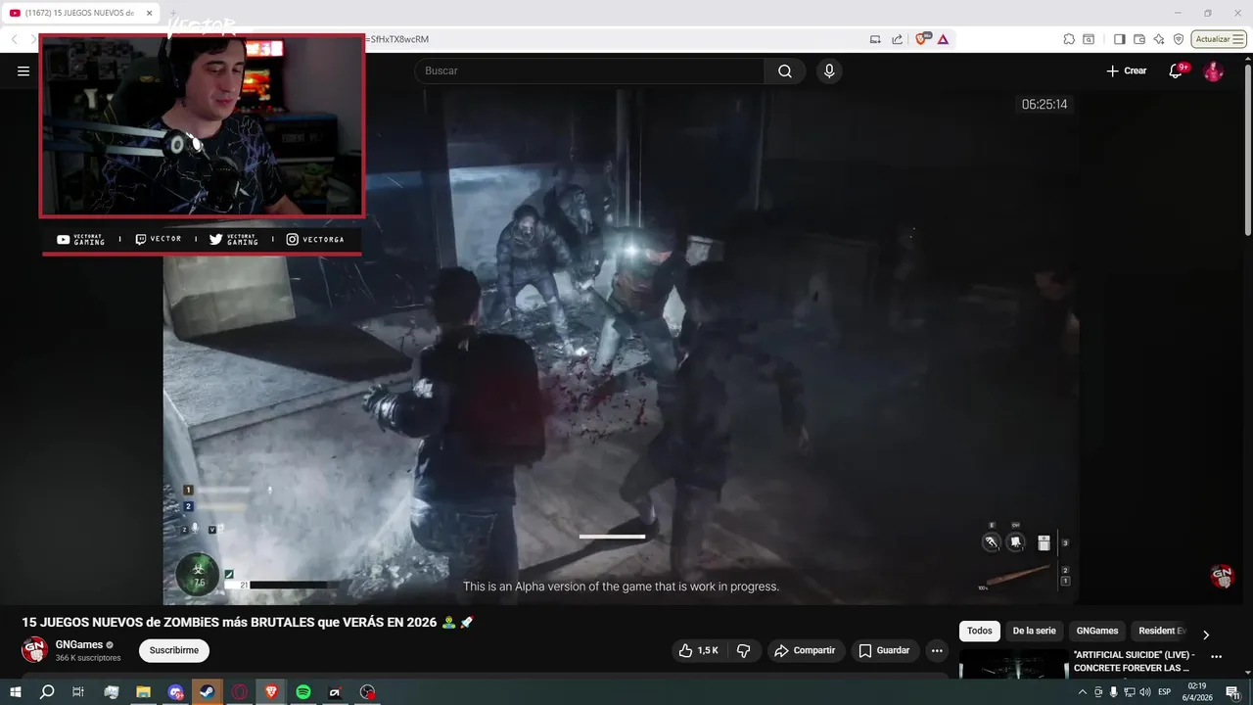This screenshot has width=1253, height=705.
Task: Open the Discord taskbar icon
Action: click(x=175, y=692)
